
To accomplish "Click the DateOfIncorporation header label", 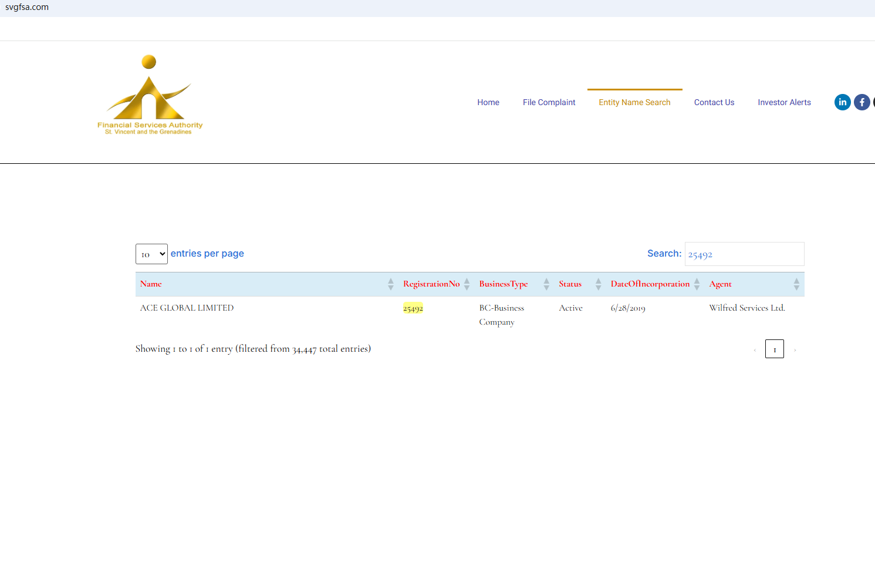I will click(x=650, y=284).
